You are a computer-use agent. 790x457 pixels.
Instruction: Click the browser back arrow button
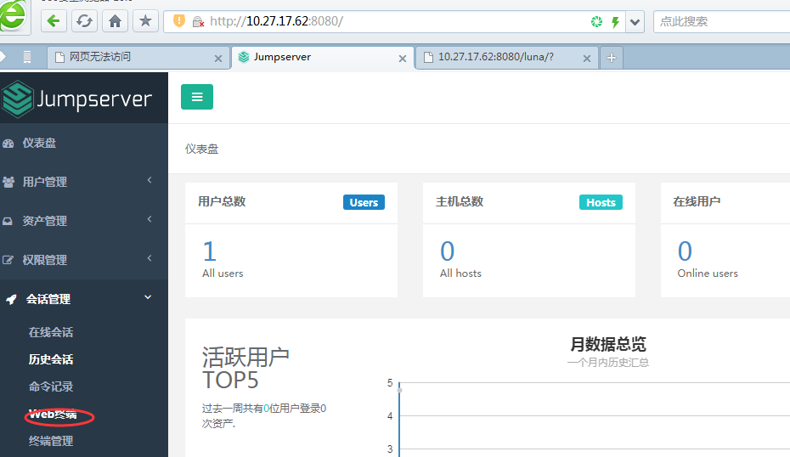54,21
